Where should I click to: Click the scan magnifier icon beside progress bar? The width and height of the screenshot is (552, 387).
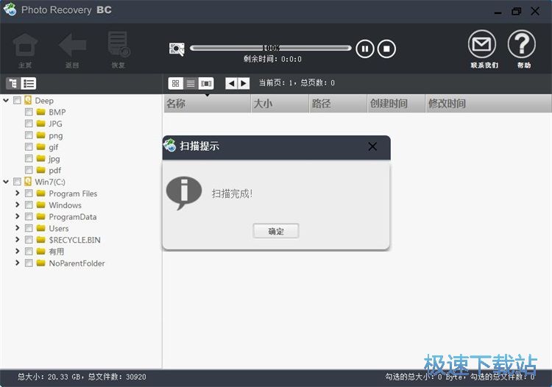[x=177, y=49]
